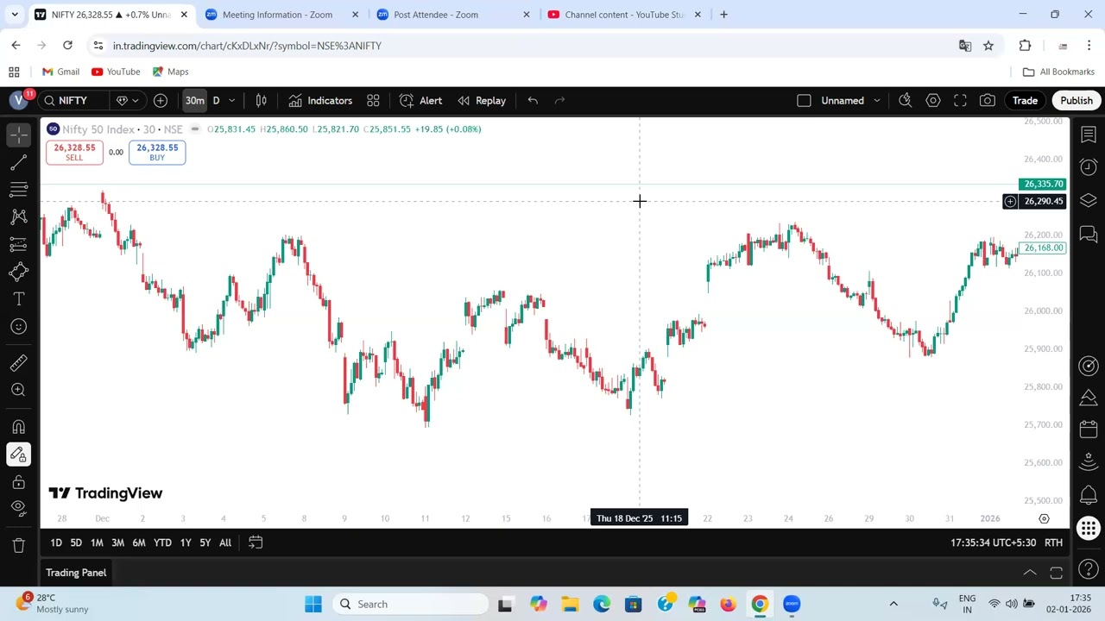The image size is (1105, 621).
Task: Open chart Settings hexagon icon
Action: point(932,101)
